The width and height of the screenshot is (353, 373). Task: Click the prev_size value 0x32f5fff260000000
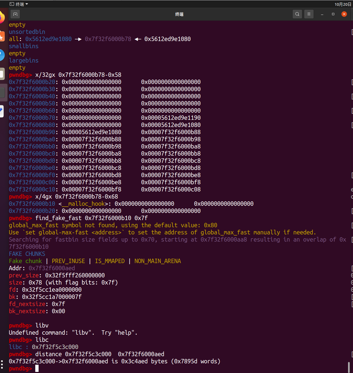click(x=75, y=275)
